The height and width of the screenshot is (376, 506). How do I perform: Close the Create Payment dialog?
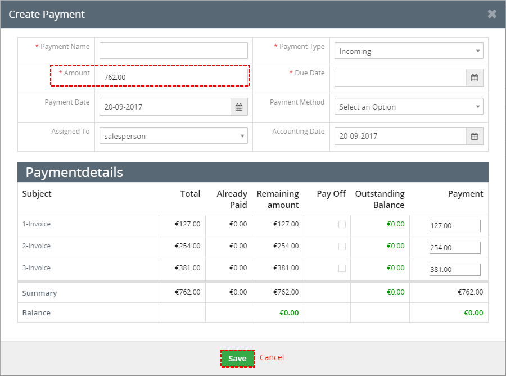click(492, 14)
